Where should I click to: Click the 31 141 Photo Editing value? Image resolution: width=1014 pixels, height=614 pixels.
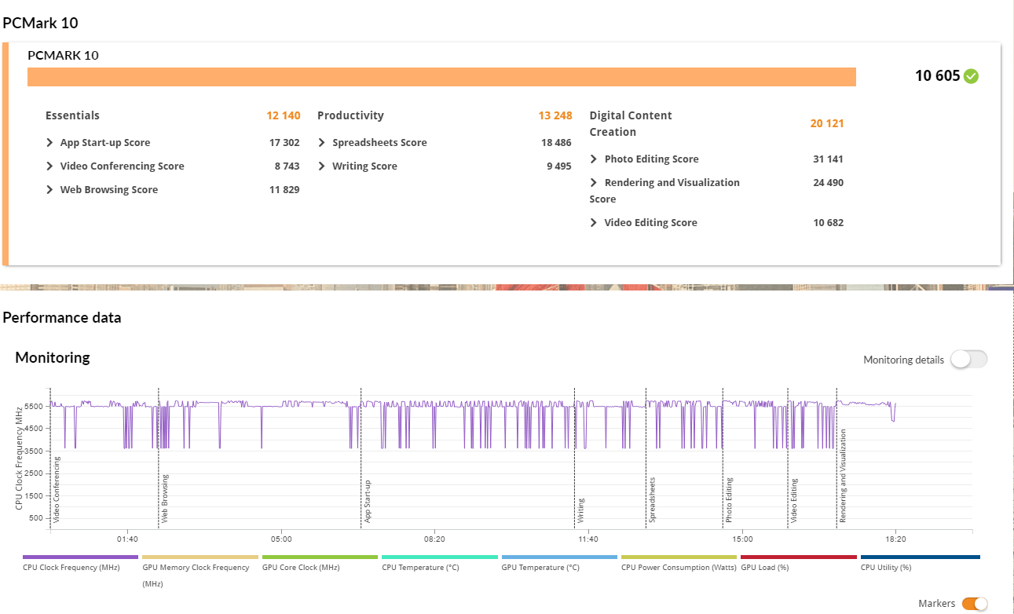point(828,159)
